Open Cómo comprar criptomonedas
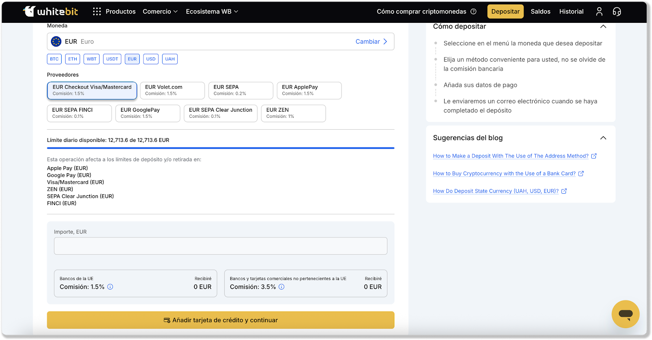This screenshot has height=340, width=652. point(421,11)
